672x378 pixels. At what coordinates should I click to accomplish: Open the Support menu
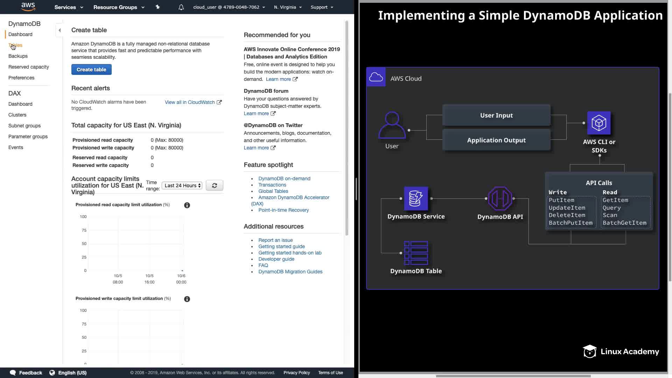point(322,7)
